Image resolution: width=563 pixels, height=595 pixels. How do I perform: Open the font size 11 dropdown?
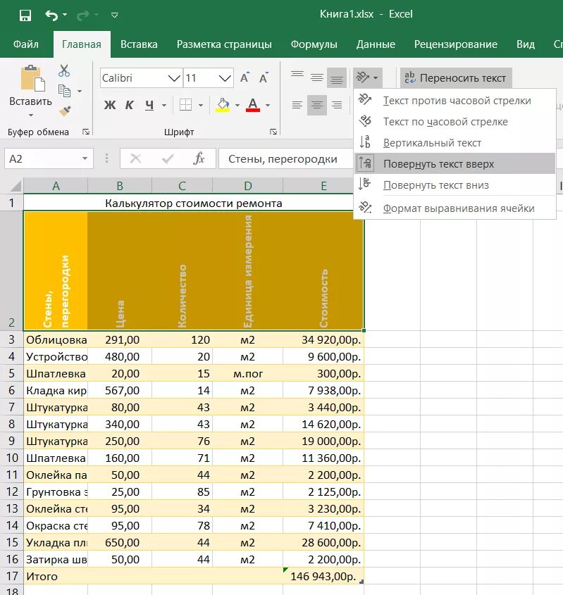pyautogui.click(x=225, y=78)
